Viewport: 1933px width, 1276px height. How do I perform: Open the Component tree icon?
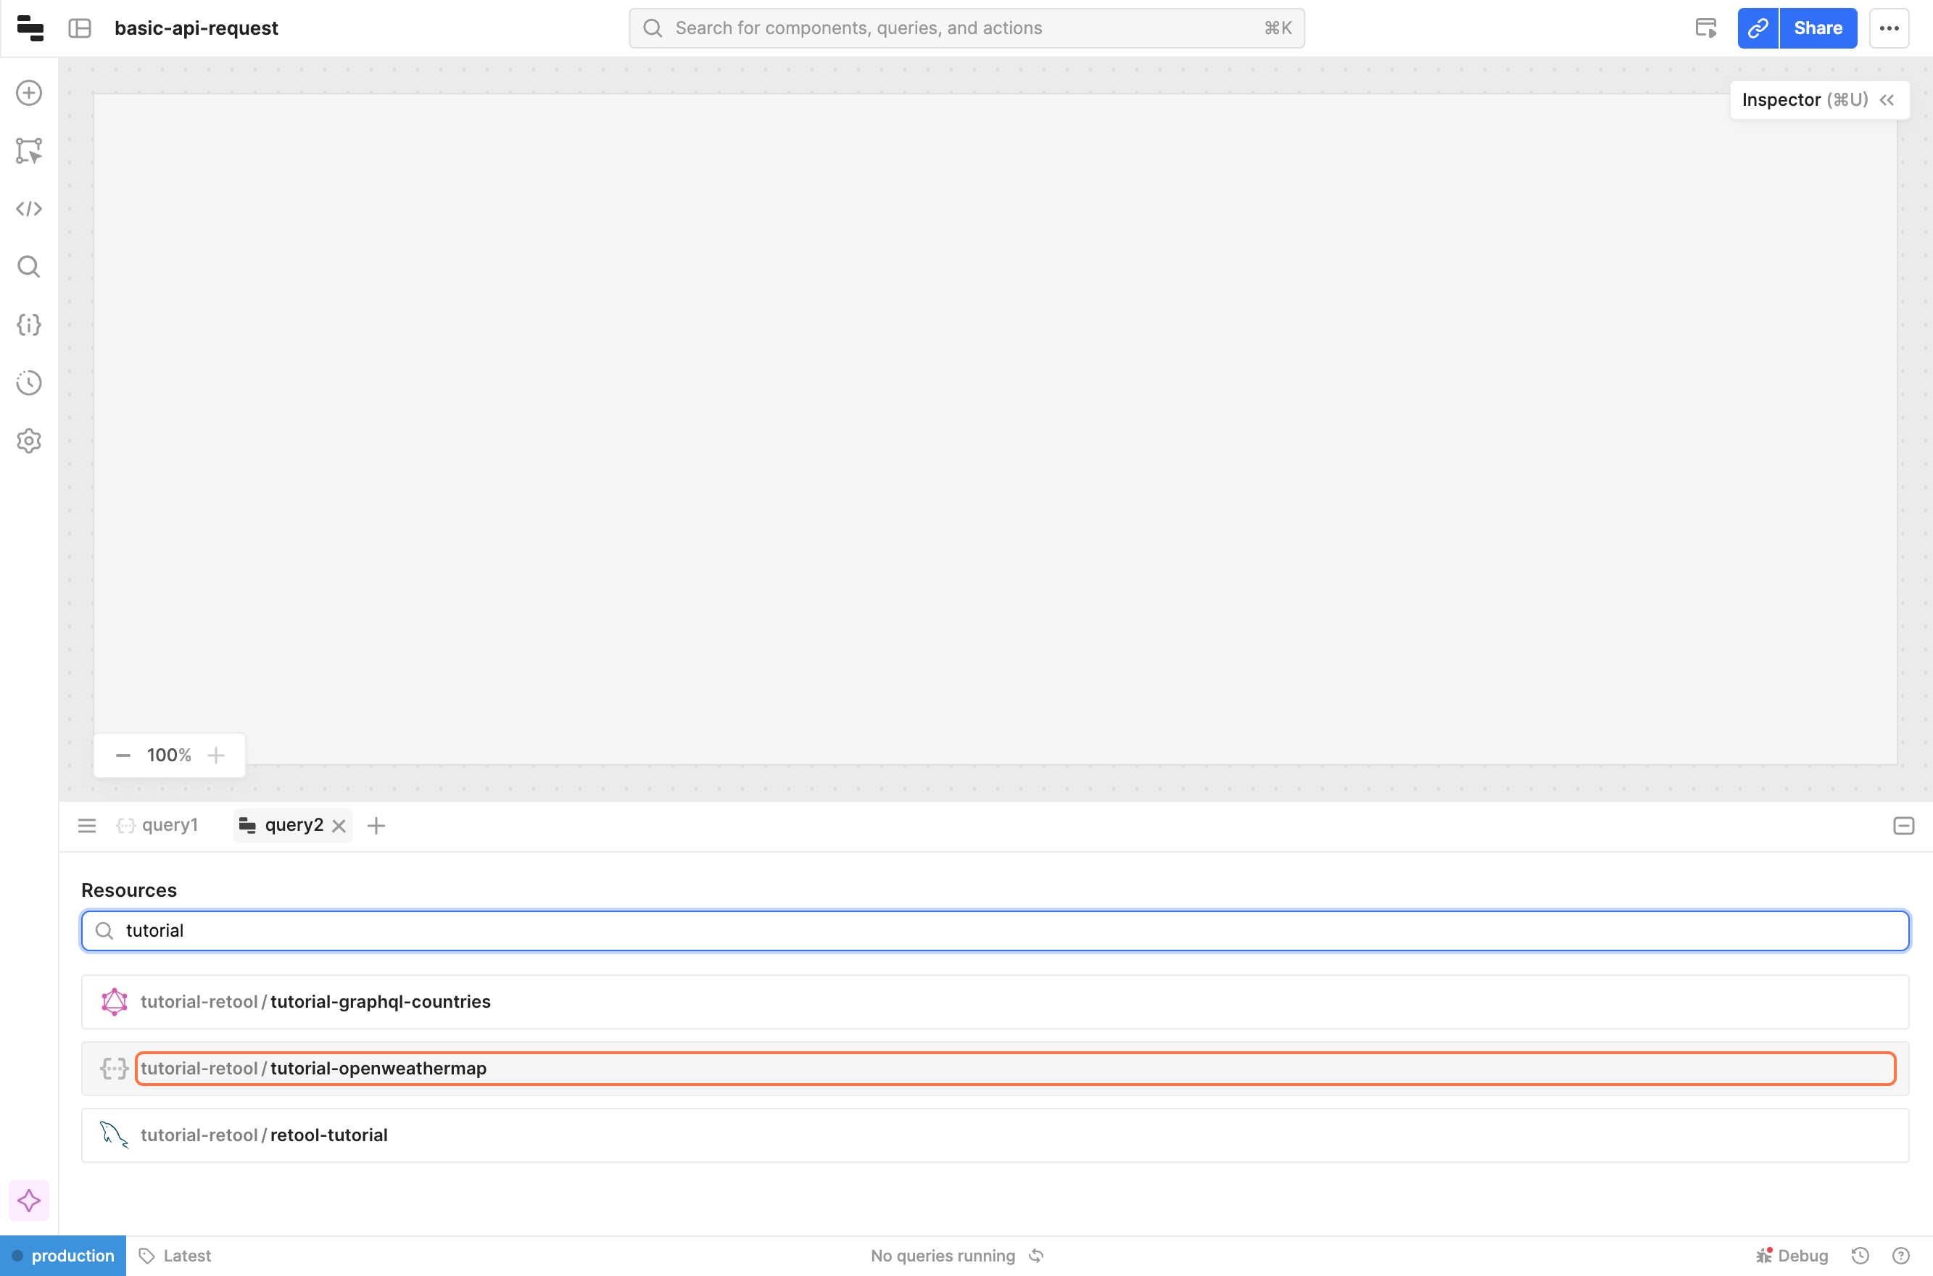(x=29, y=151)
